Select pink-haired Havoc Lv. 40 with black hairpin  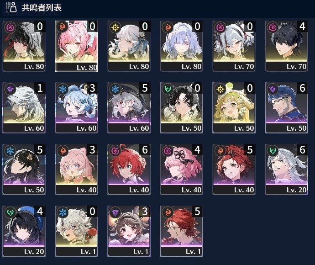point(181,170)
